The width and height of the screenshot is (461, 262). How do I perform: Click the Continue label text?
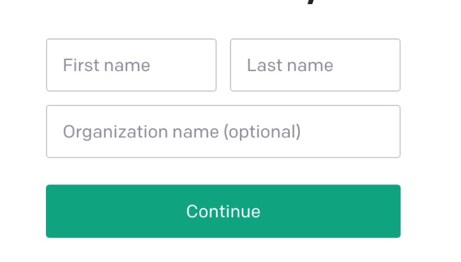click(223, 211)
